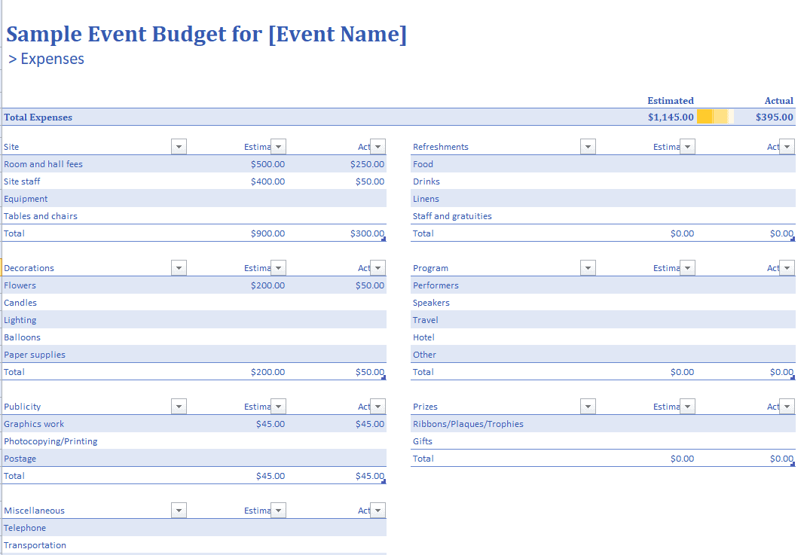The image size is (810, 555).
Task: Expand the Publicity table filter arrow
Action: tap(179, 407)
